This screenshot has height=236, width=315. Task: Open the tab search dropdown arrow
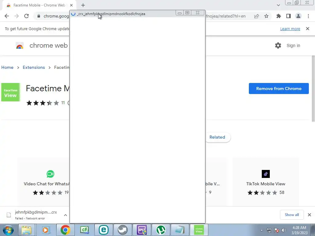click(x=278, y=5)
